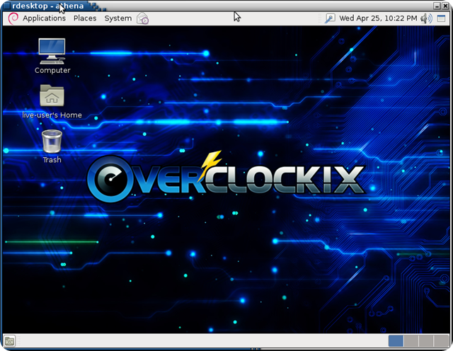Switch to the second workspace
Screen dimensions: 453x351
click(411, 341)
